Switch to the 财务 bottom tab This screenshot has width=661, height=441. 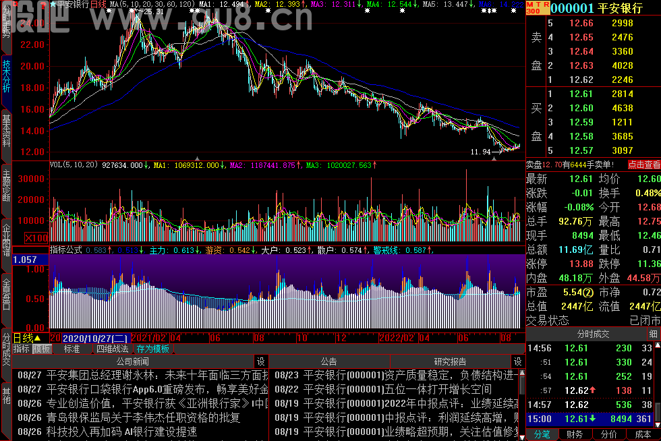click(575, 434)
